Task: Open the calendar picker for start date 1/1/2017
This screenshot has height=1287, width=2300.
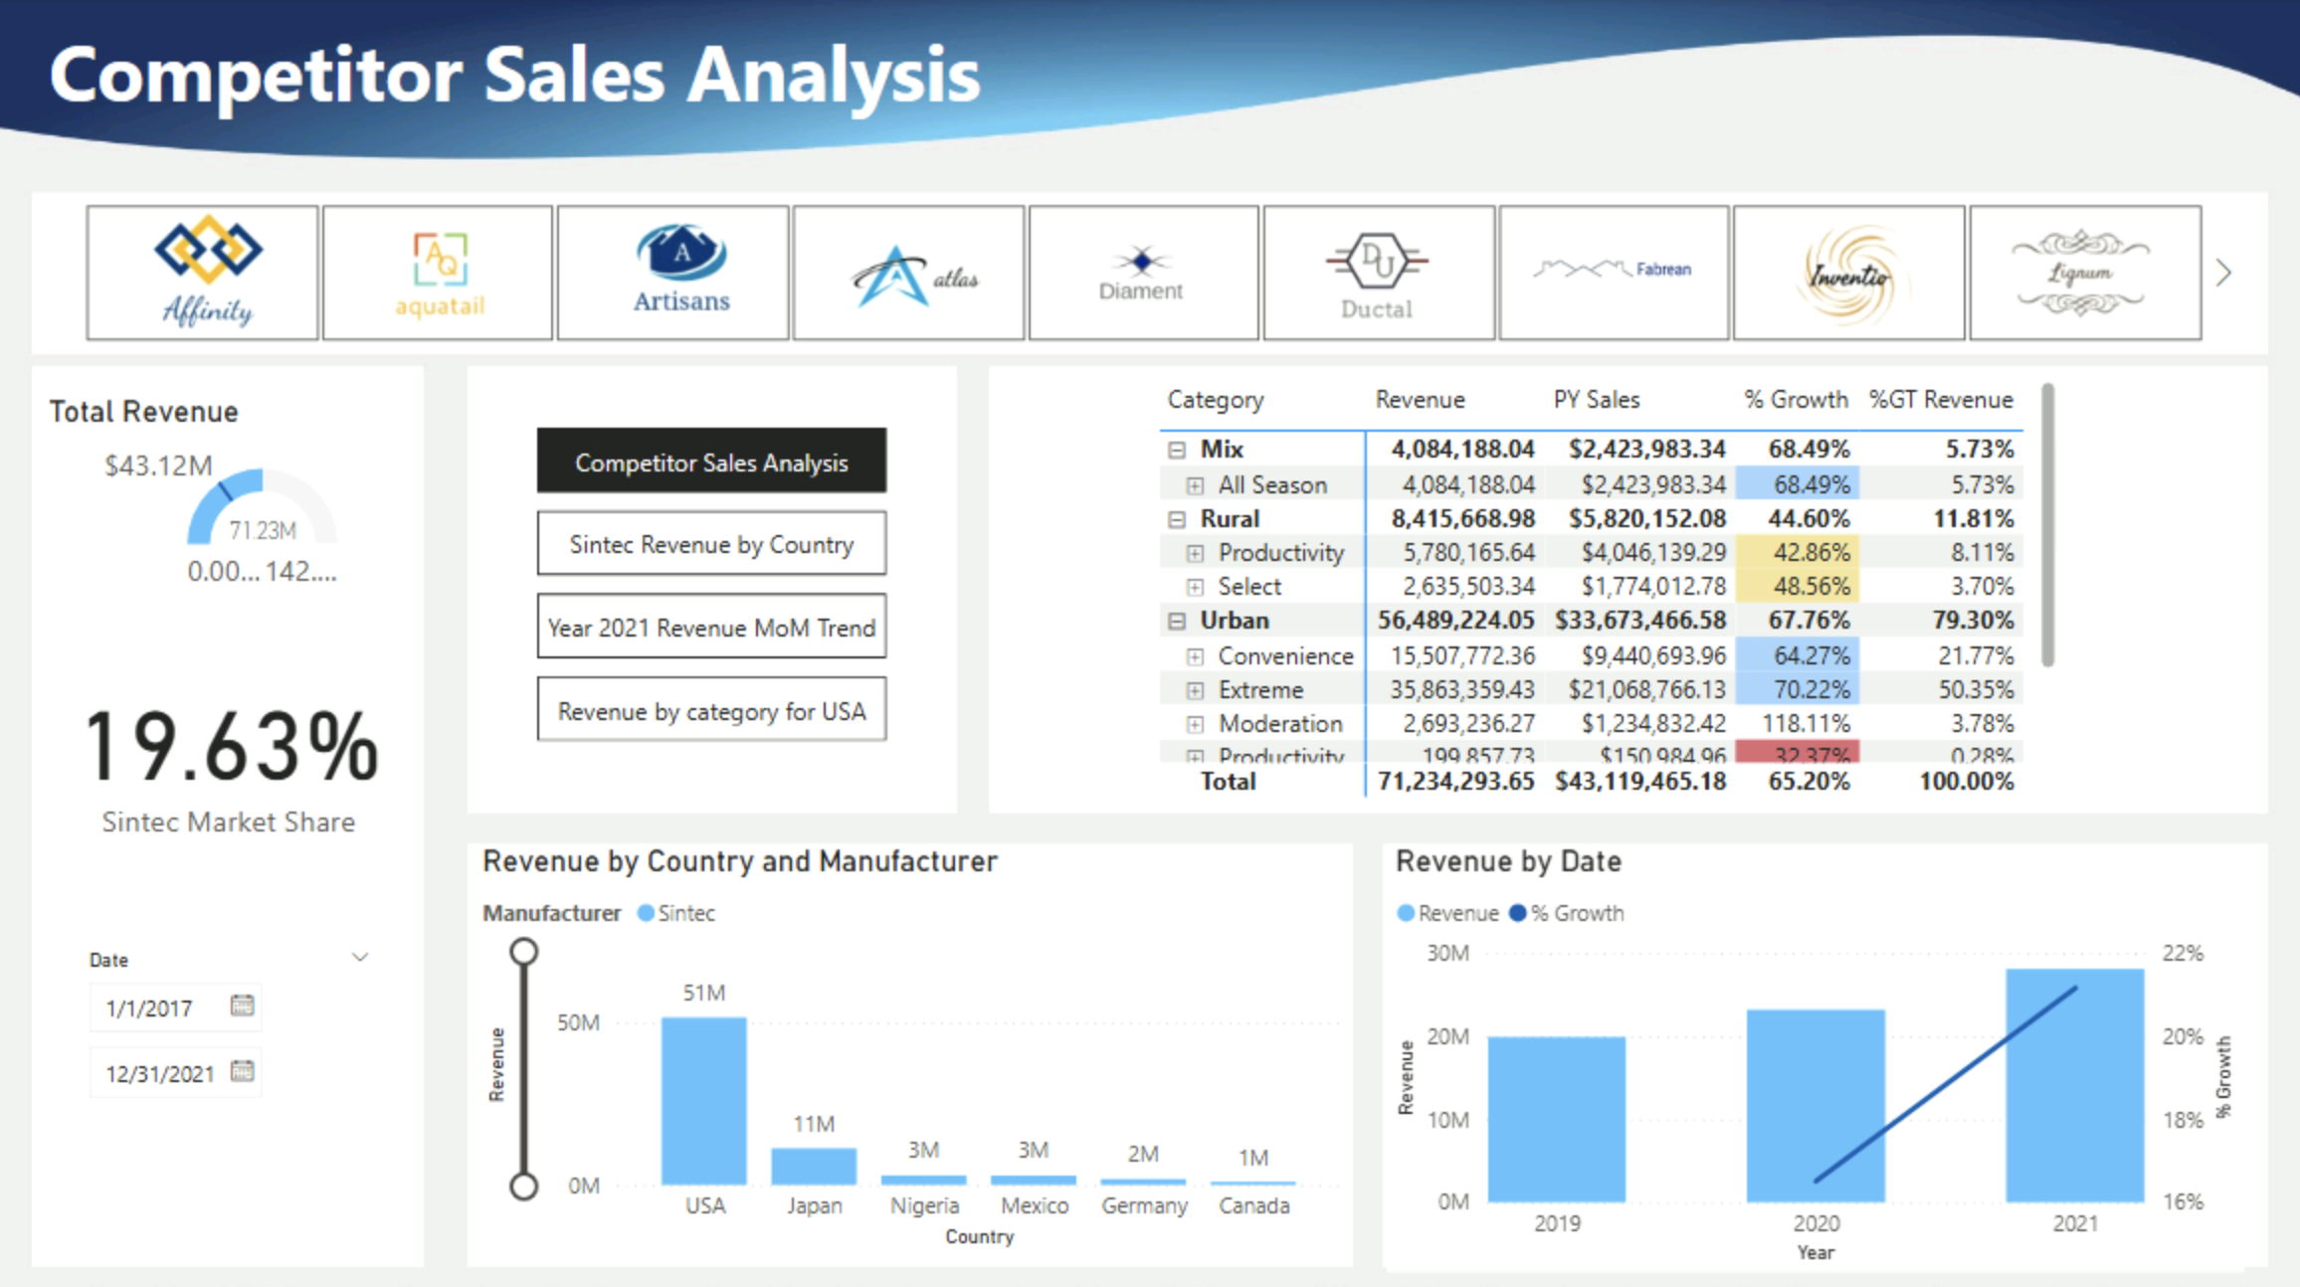Action: click(242, 1007)
